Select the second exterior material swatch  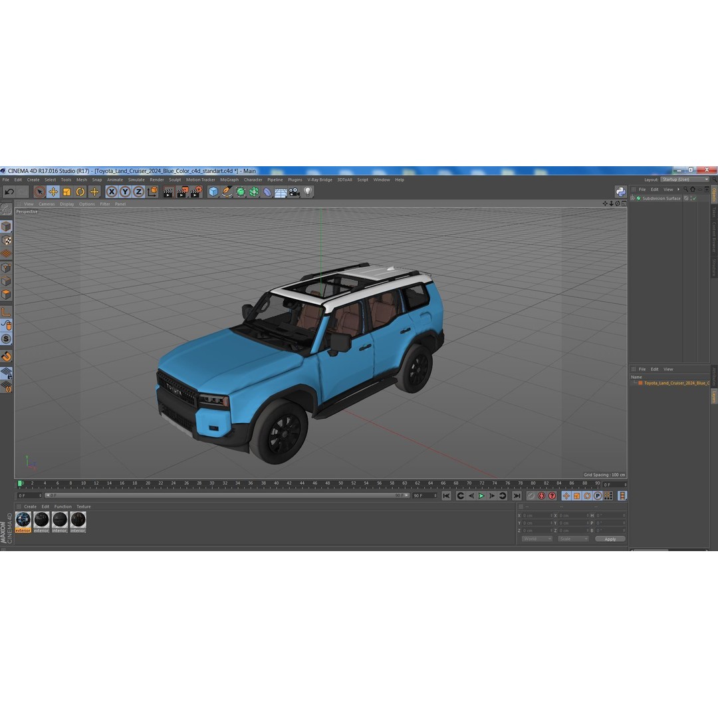pyautogui.click(x=41, y=522)
